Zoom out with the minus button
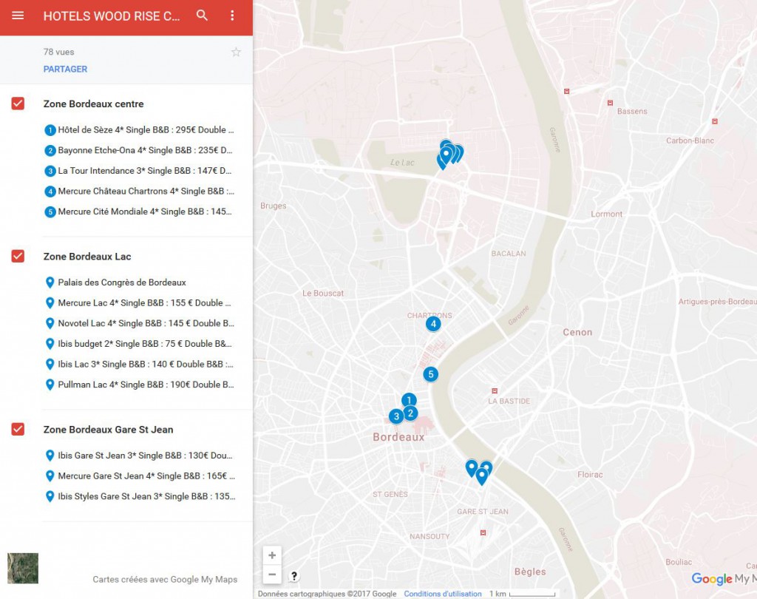The image size is (757, 599). 272,575
